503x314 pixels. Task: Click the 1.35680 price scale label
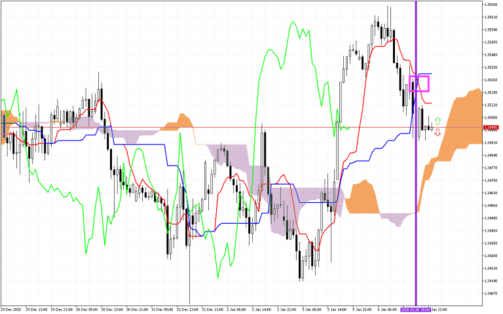click(x=491, y=5)
